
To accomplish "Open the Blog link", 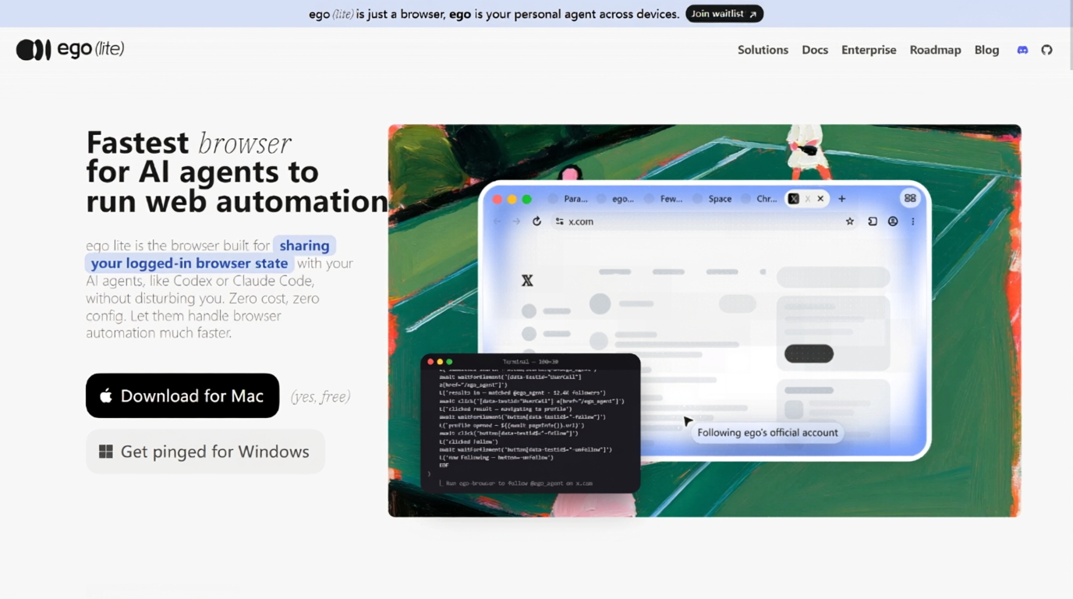I will click(x=986, y=50).
